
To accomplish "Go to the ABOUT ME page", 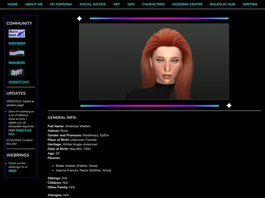I will (x=34, y=4).
